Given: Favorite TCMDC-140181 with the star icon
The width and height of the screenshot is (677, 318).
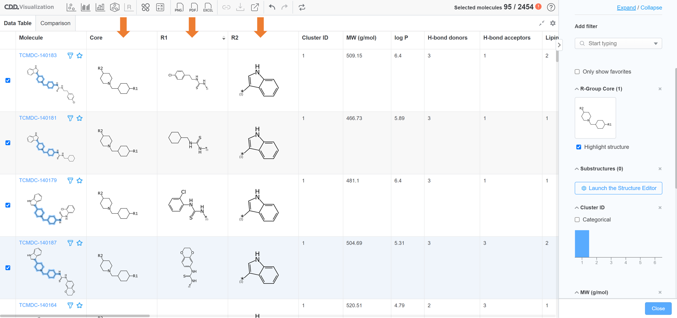Looking at the screenshot, I should 80,118.
